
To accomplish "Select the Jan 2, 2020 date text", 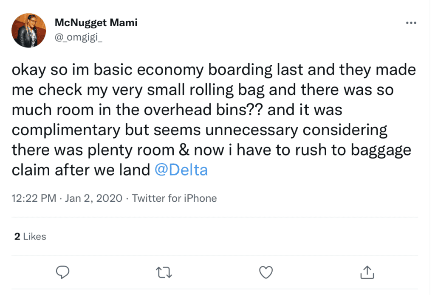I will click(x=93, y=198).
